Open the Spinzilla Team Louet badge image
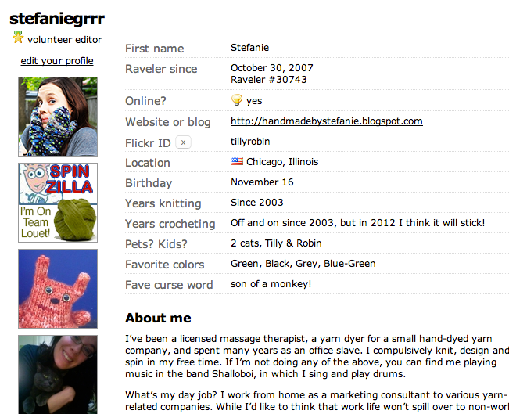The image size is (509, 414). (58, 203)
